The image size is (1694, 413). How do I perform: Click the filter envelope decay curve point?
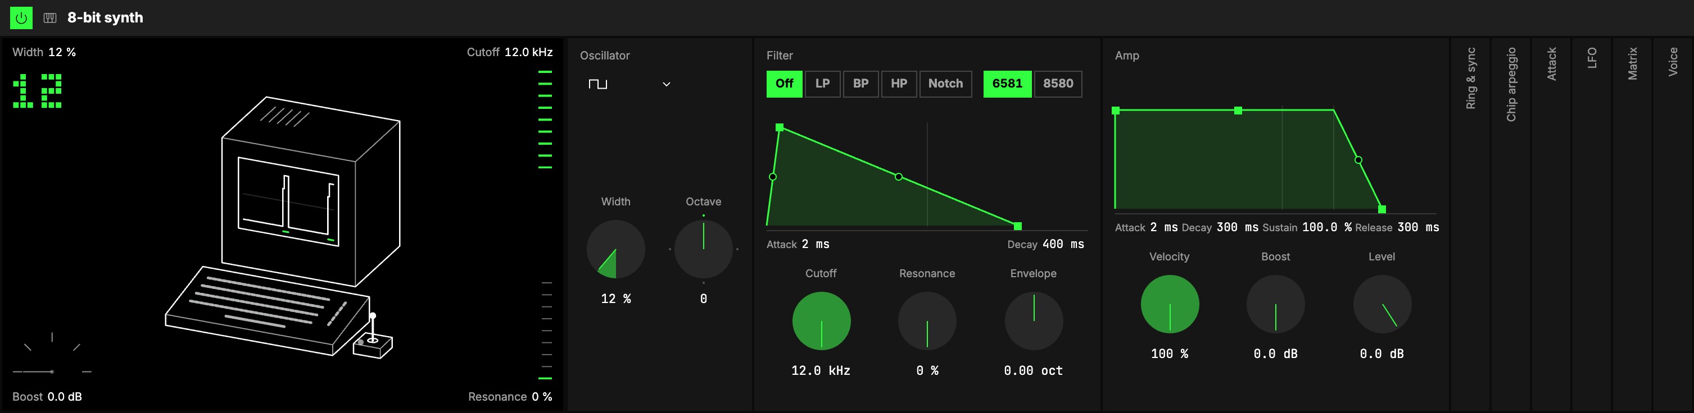[x=898, y=177]
